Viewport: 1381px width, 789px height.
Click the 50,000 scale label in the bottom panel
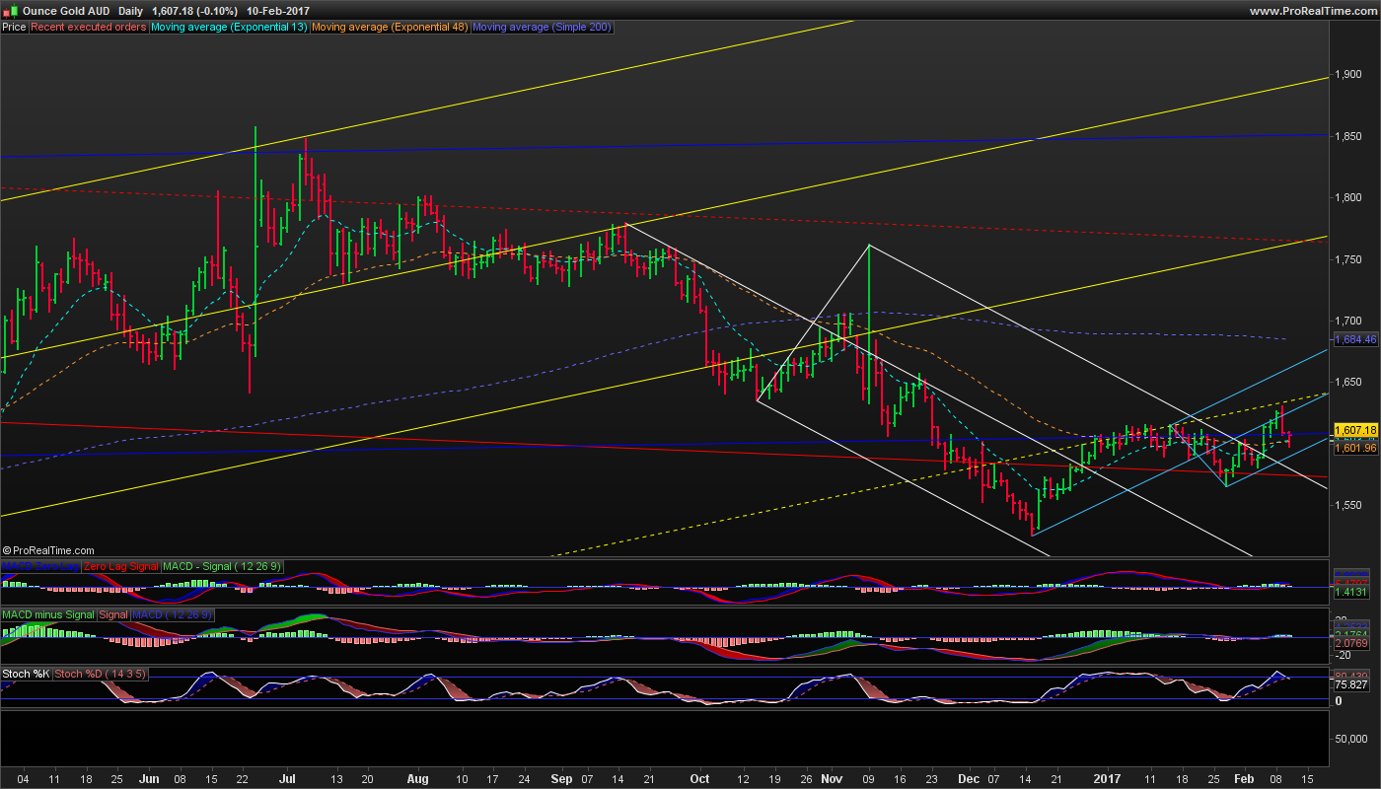click(1350, 738)
